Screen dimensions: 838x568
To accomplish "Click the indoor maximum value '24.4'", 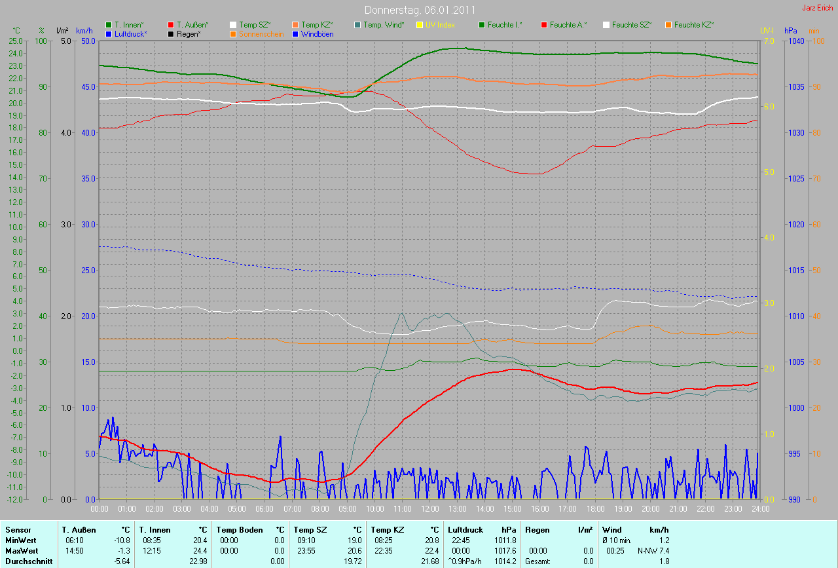I will coord(200,551).
